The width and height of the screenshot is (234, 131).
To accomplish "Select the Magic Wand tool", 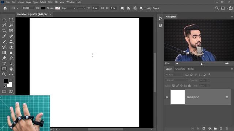I will [11, 25].
